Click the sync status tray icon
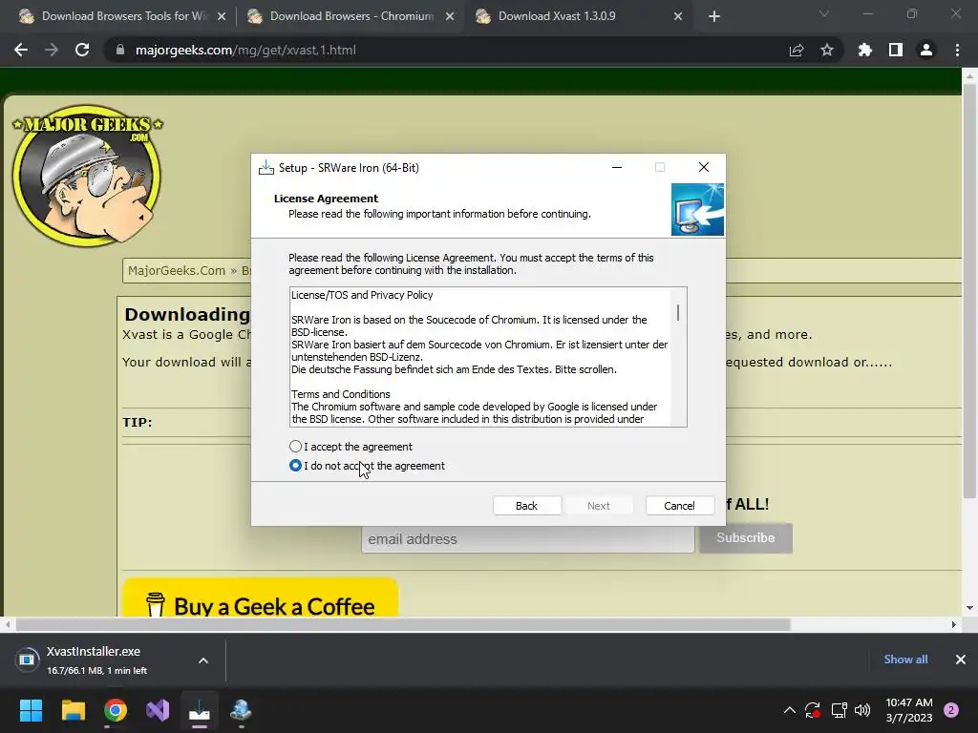Viewport: 978px width, 733px height. (x=813, y=710)
